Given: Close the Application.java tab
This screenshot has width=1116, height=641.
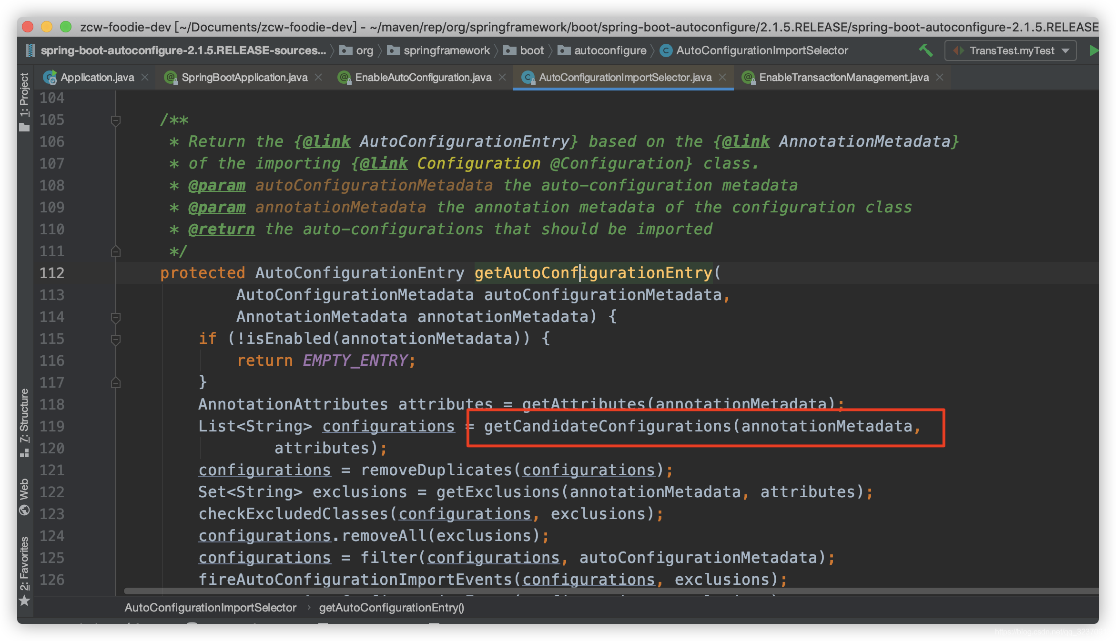Looking at the screenshot, I should click(x=145, y=77).
